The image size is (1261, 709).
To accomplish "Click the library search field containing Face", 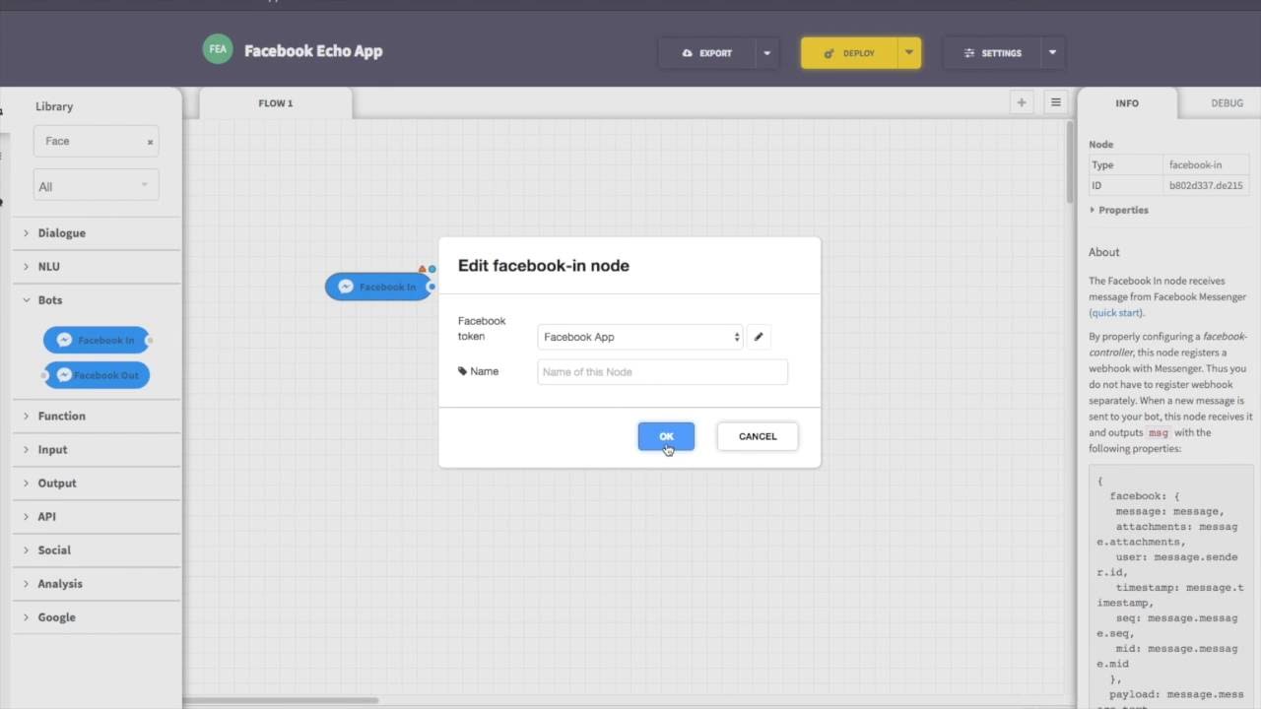I will click(x=96, y=141).
